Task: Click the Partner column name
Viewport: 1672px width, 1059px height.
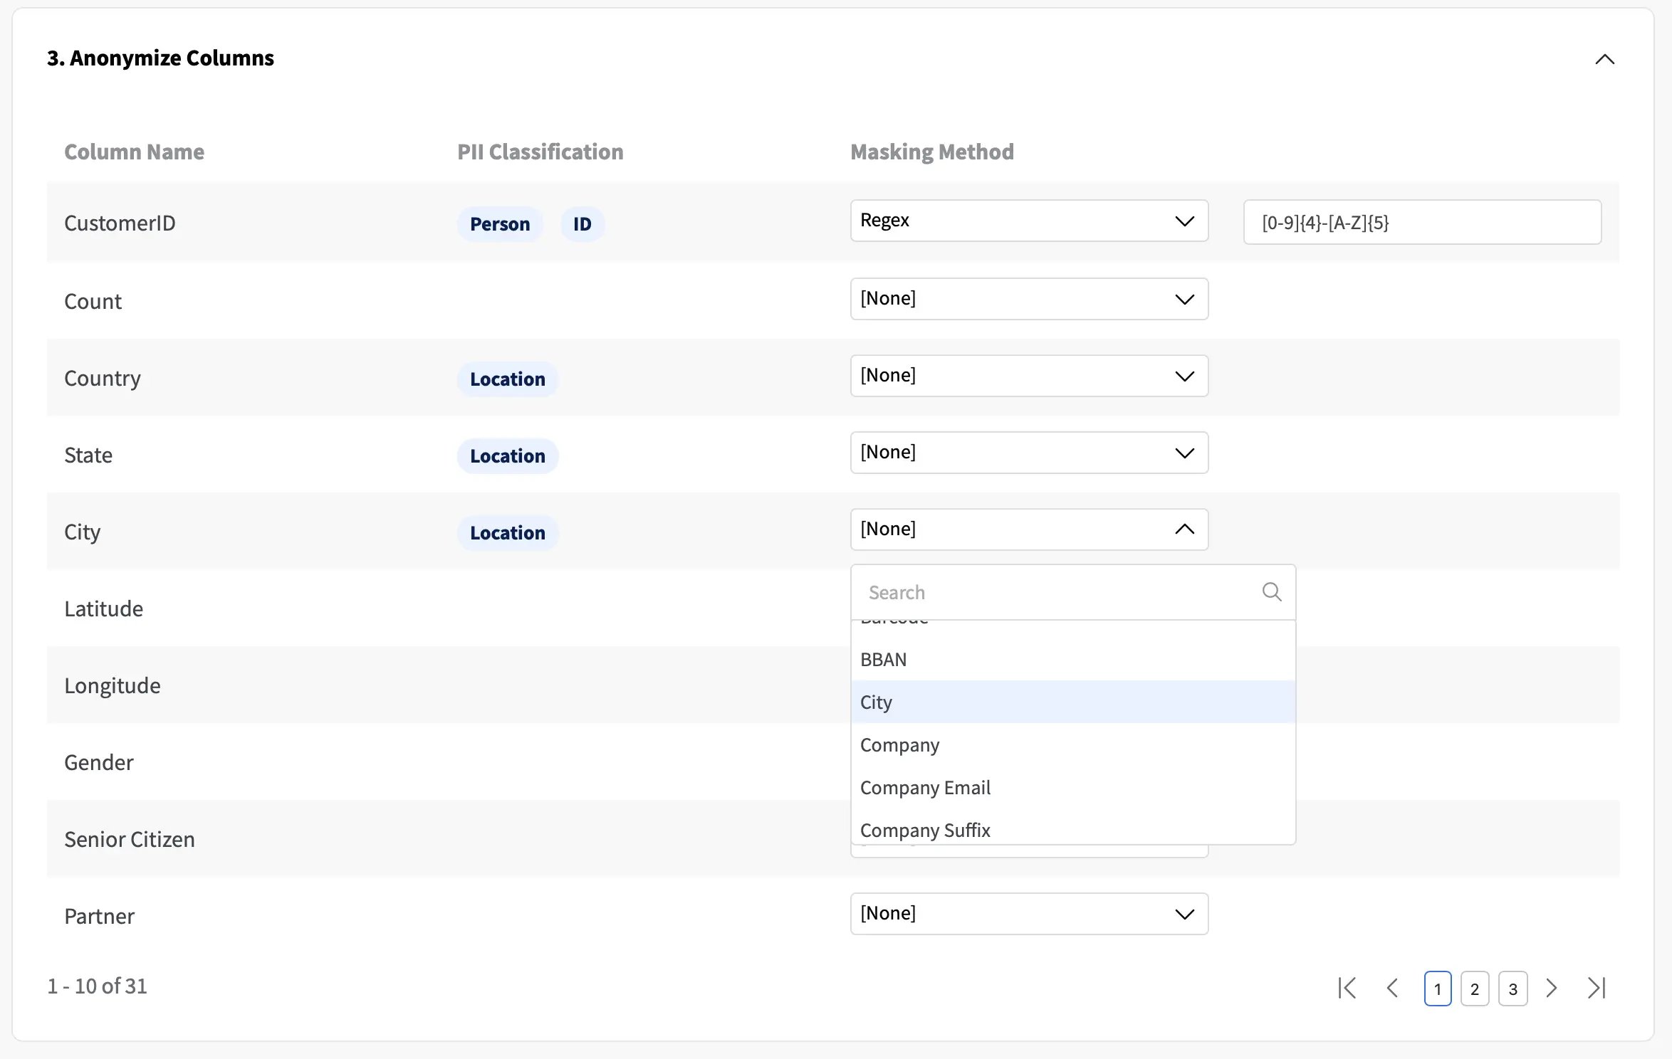Action: [x=100, y=916]
